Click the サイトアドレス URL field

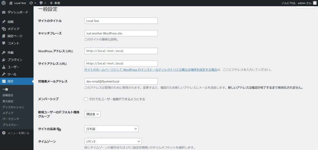(121, 64)
